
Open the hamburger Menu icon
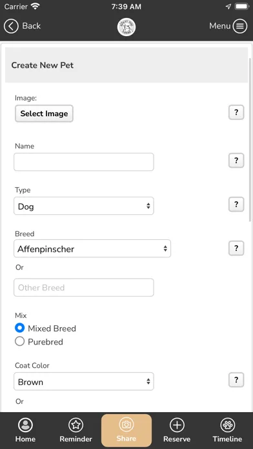tap(240, 26)
